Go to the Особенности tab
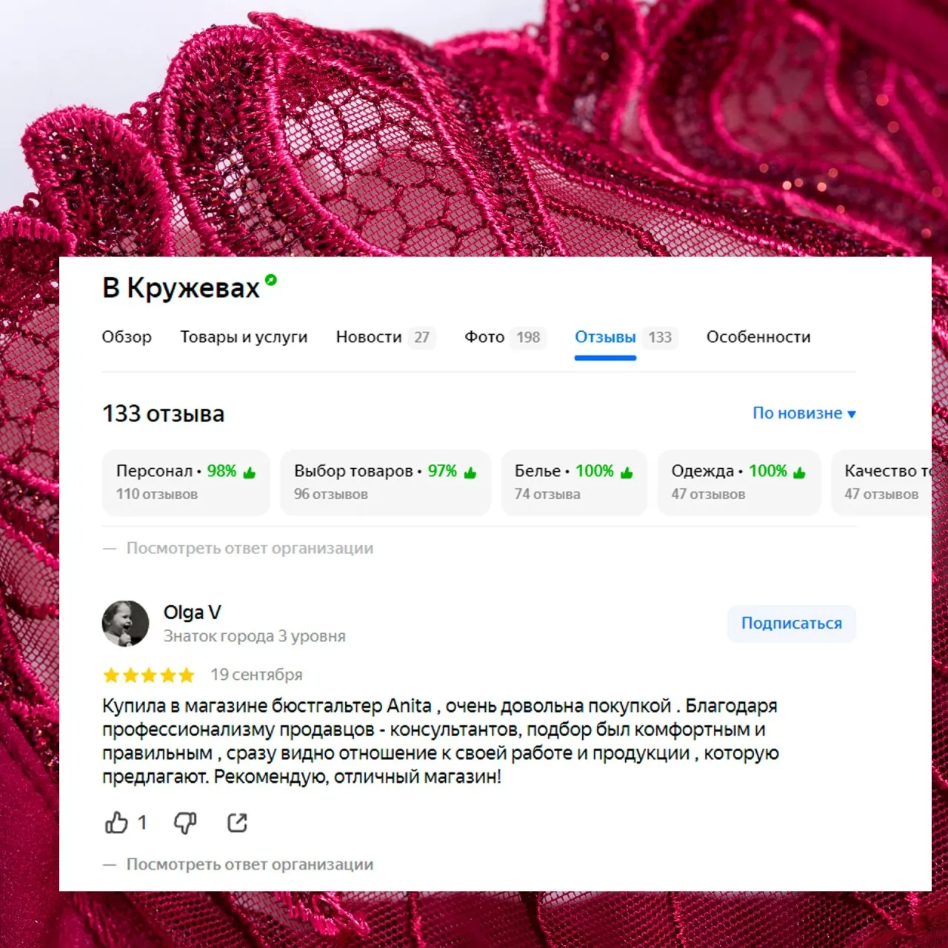The height and width of the screenshot is (948, 948). [758, 337]
